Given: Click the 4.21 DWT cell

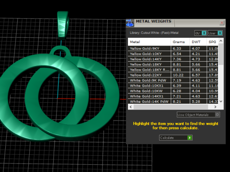Looking at the screenshot, I should (198, 54).
